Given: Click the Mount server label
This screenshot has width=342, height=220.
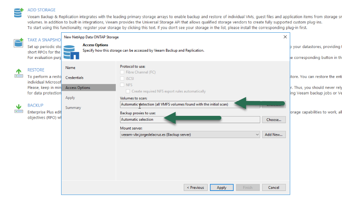Looking at the screenshot, I should click(131, 128).
